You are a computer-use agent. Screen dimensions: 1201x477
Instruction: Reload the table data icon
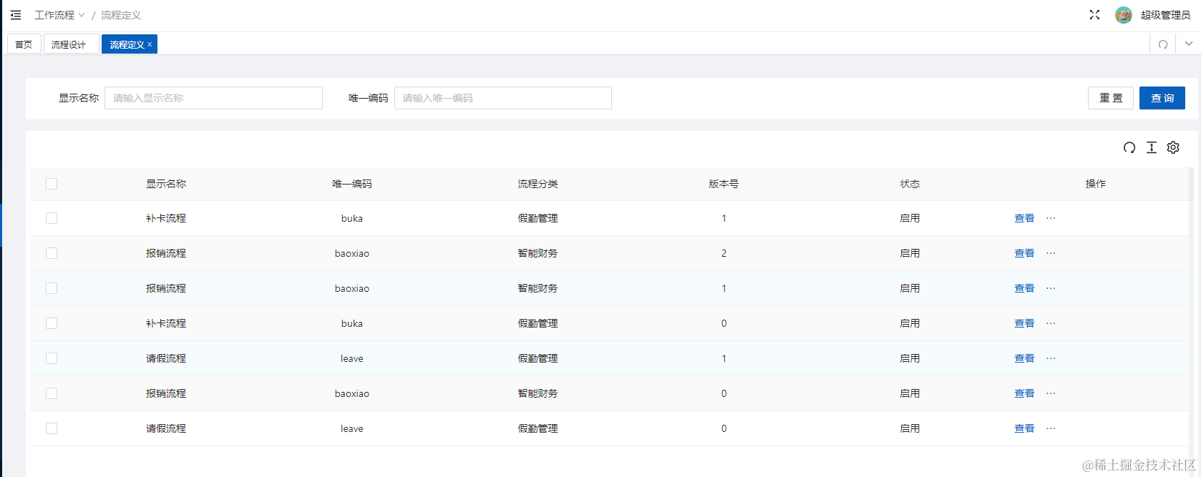click(1129, 147)
